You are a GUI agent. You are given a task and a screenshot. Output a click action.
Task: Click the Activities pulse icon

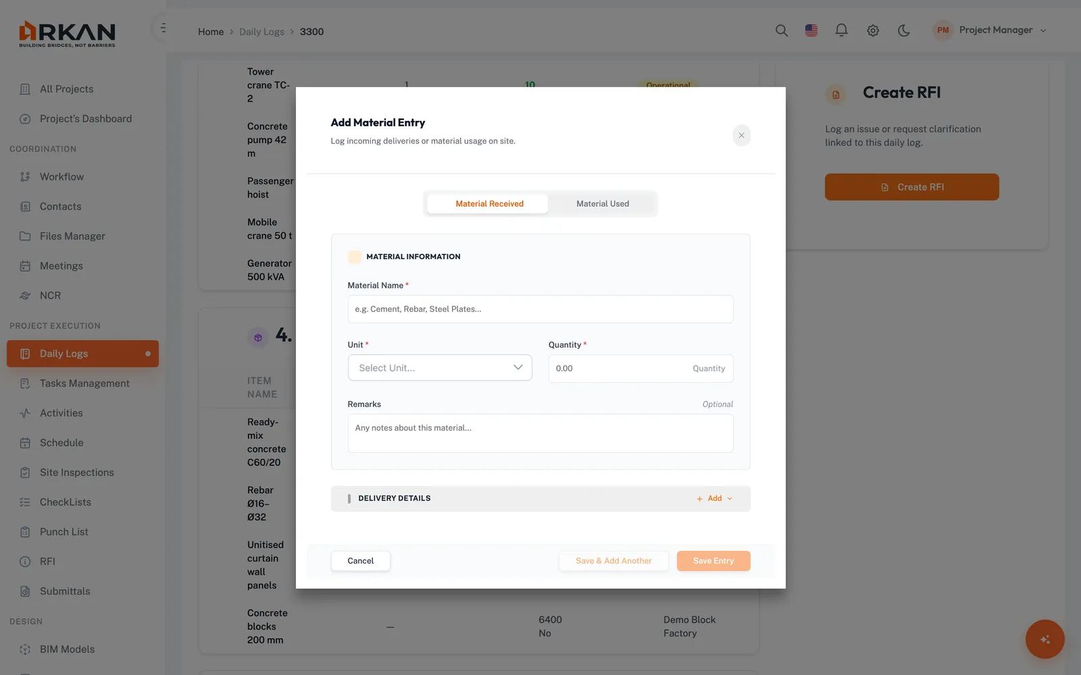point(25,413)
